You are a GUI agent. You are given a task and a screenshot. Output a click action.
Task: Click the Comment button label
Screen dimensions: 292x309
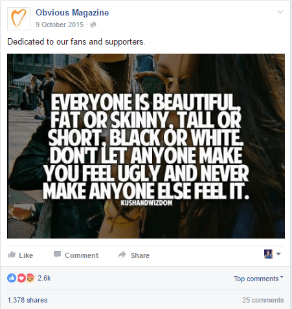click(82, 255)
